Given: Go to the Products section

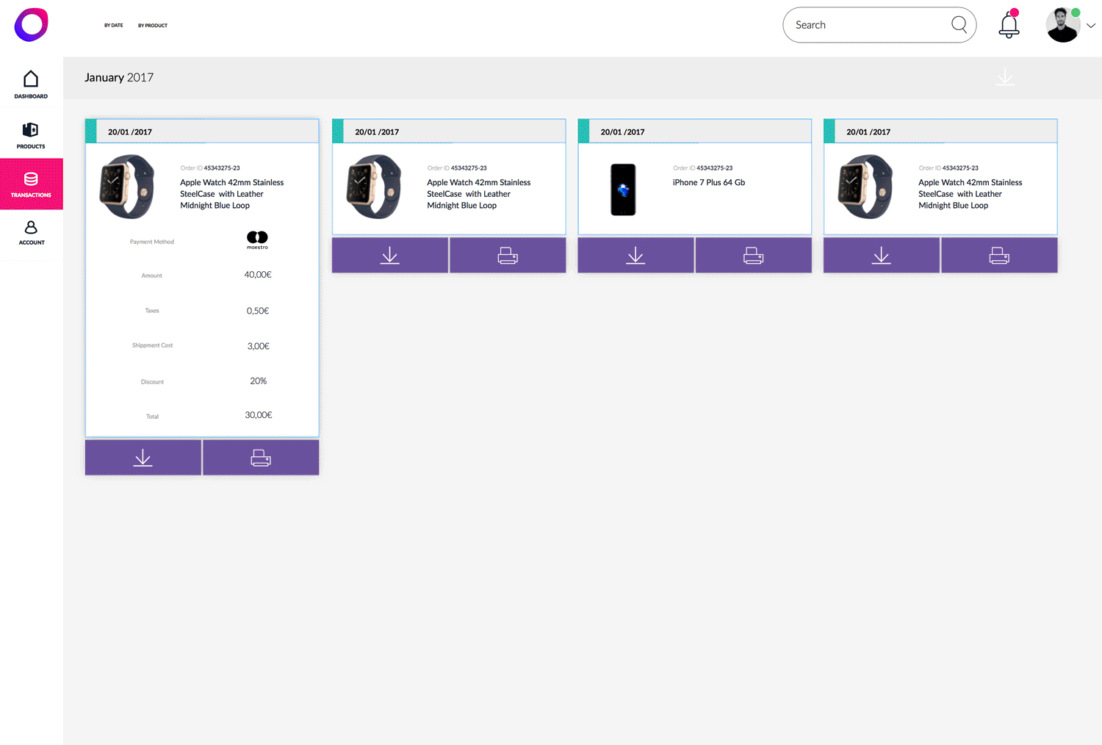Looking at the screenshot, I should (31, 135).
